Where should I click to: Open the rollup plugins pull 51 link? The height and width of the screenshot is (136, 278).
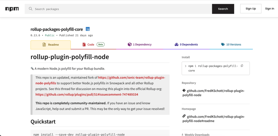tap(87, 94)
